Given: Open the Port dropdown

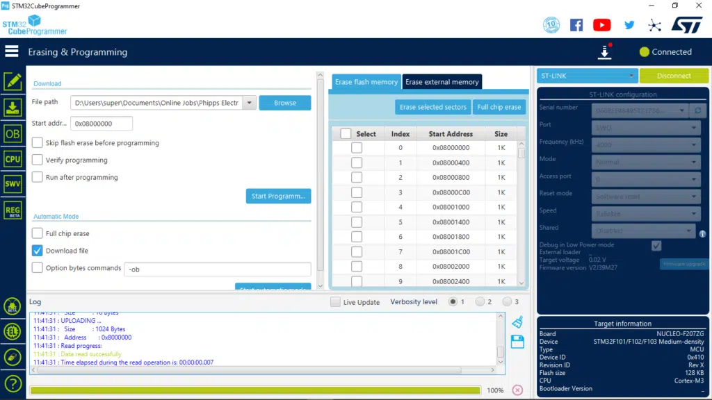Looking at the screenshot, I should [x=646, y=128].
